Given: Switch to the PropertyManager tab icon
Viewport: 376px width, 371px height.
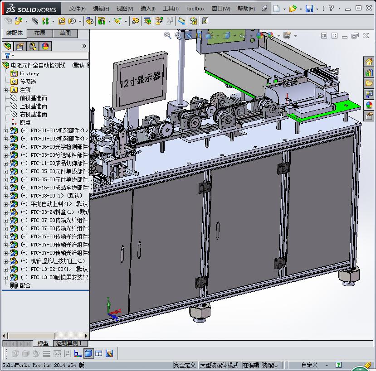Looking at the screenshot, I should tap(20, 46).
